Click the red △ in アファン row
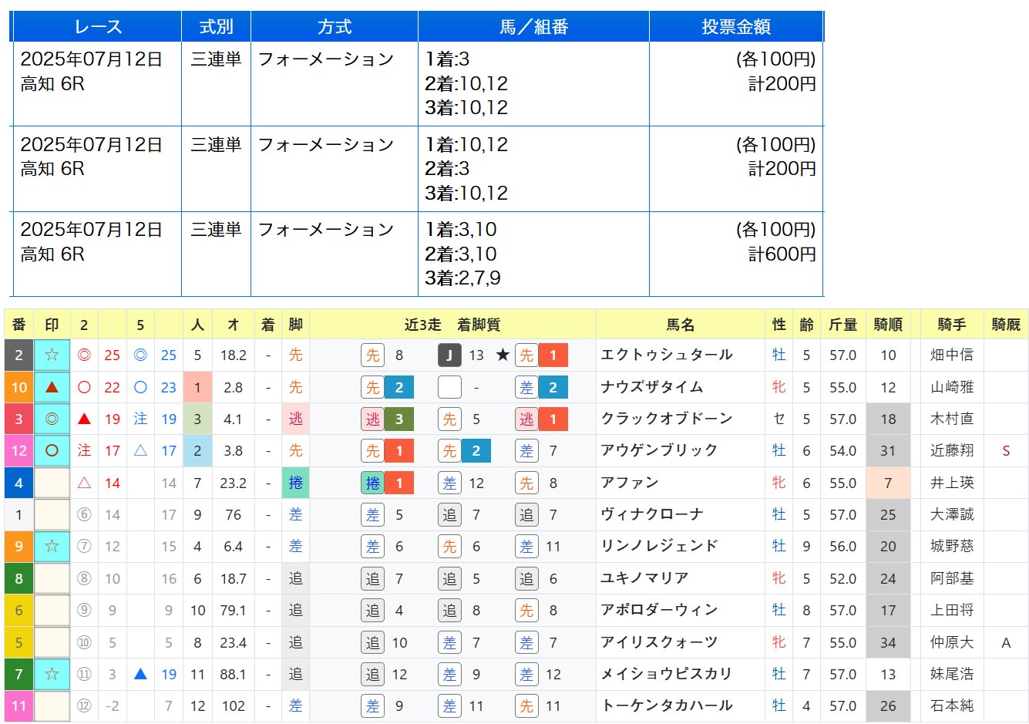Image resolution: width=1029 pixels, height=724 pixels. tap(85, 483)
